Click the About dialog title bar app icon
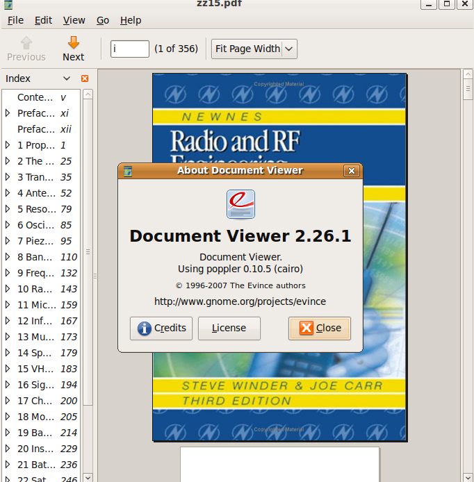This screenshot has height=482, width=474. click(x=128, y=171)
